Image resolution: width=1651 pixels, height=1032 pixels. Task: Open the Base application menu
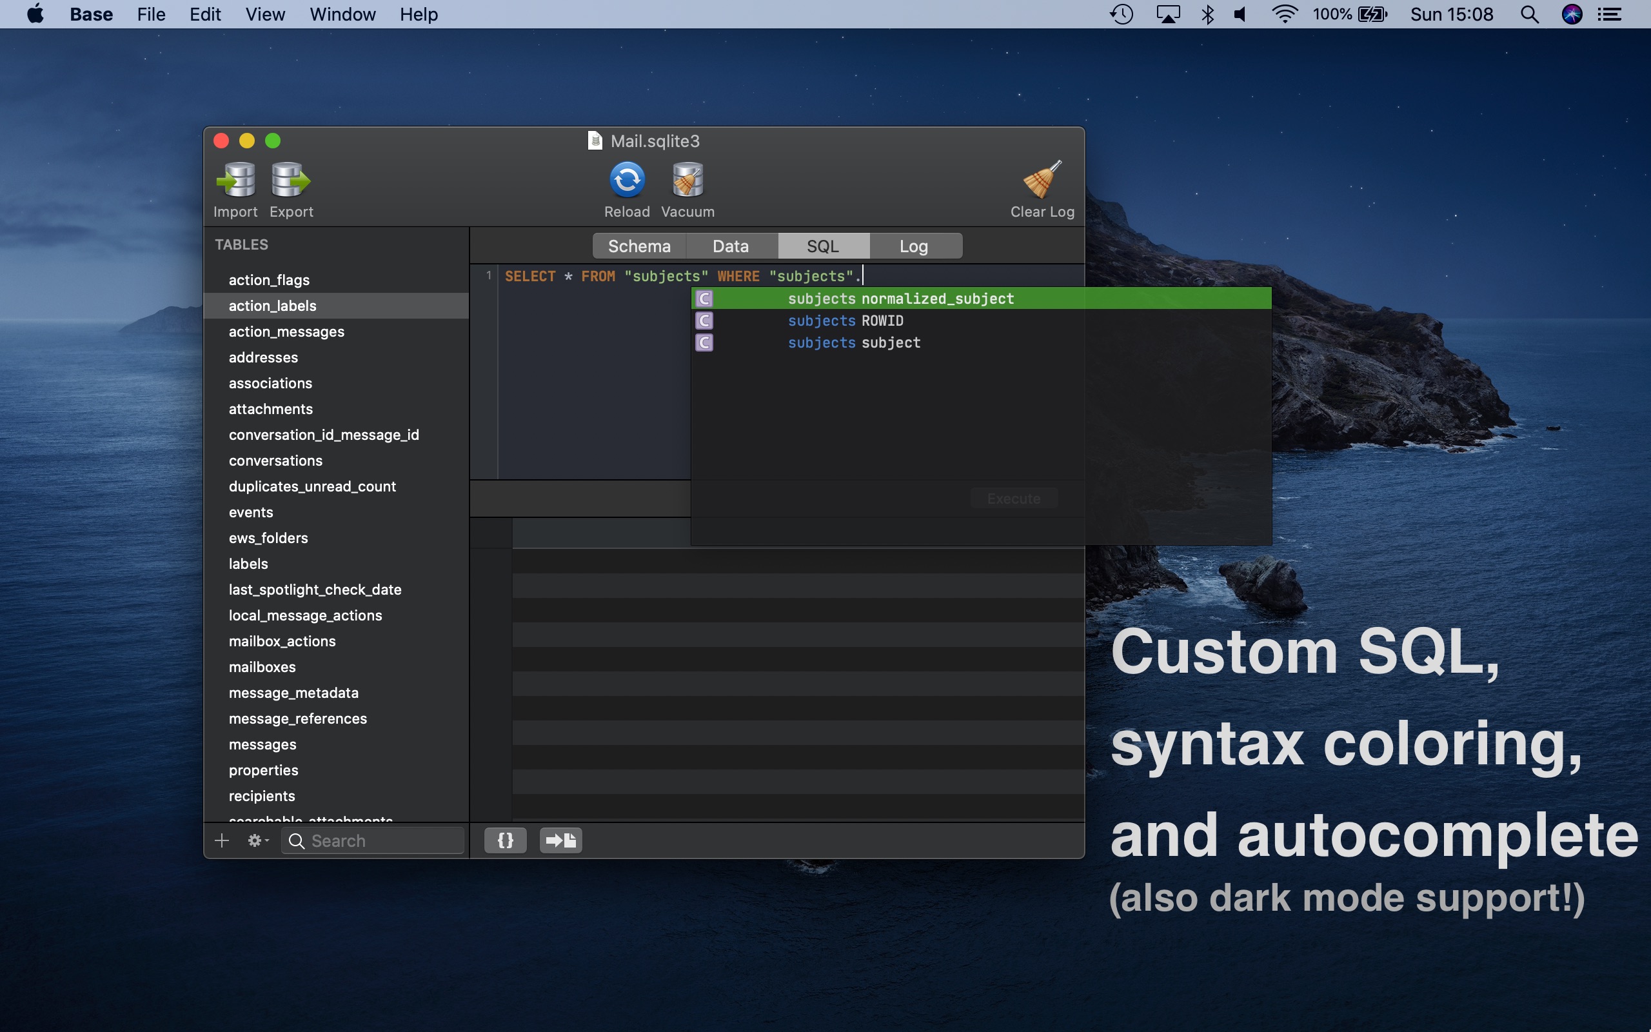point(92,14)
